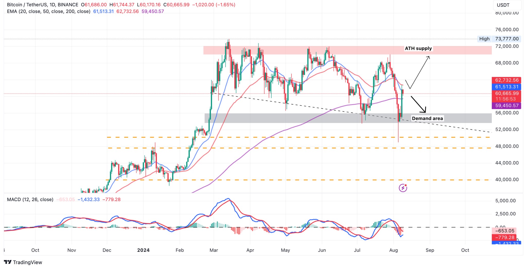Viewport: 527px width, 269px height.
Task: Click the current price 60,665.99 tag
Action: [506, 93]
